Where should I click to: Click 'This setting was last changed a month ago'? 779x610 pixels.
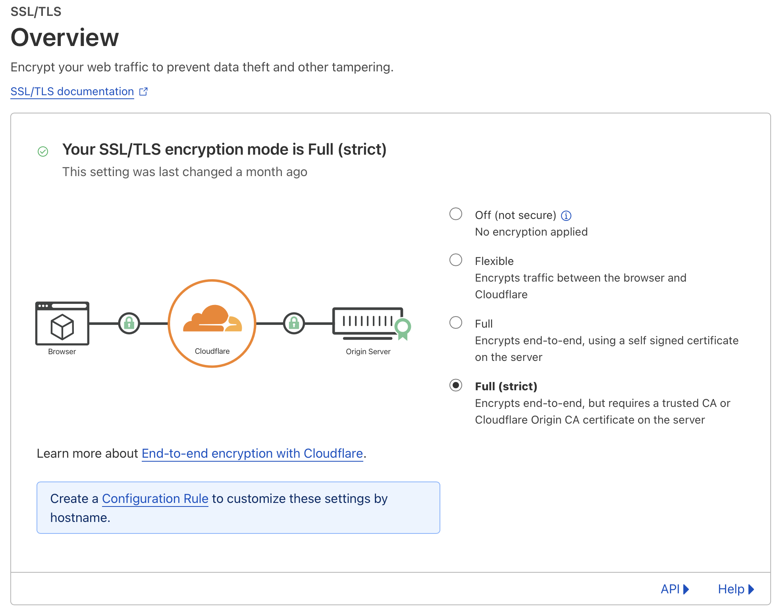185,172
